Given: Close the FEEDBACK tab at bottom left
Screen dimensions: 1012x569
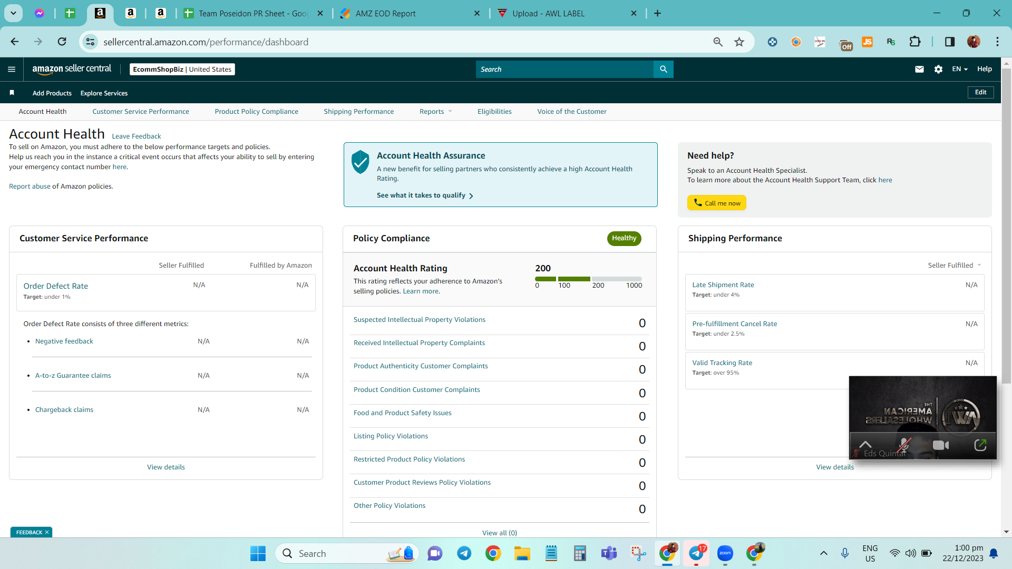Looking at the screenshot, I should click(x=47, y=532).
